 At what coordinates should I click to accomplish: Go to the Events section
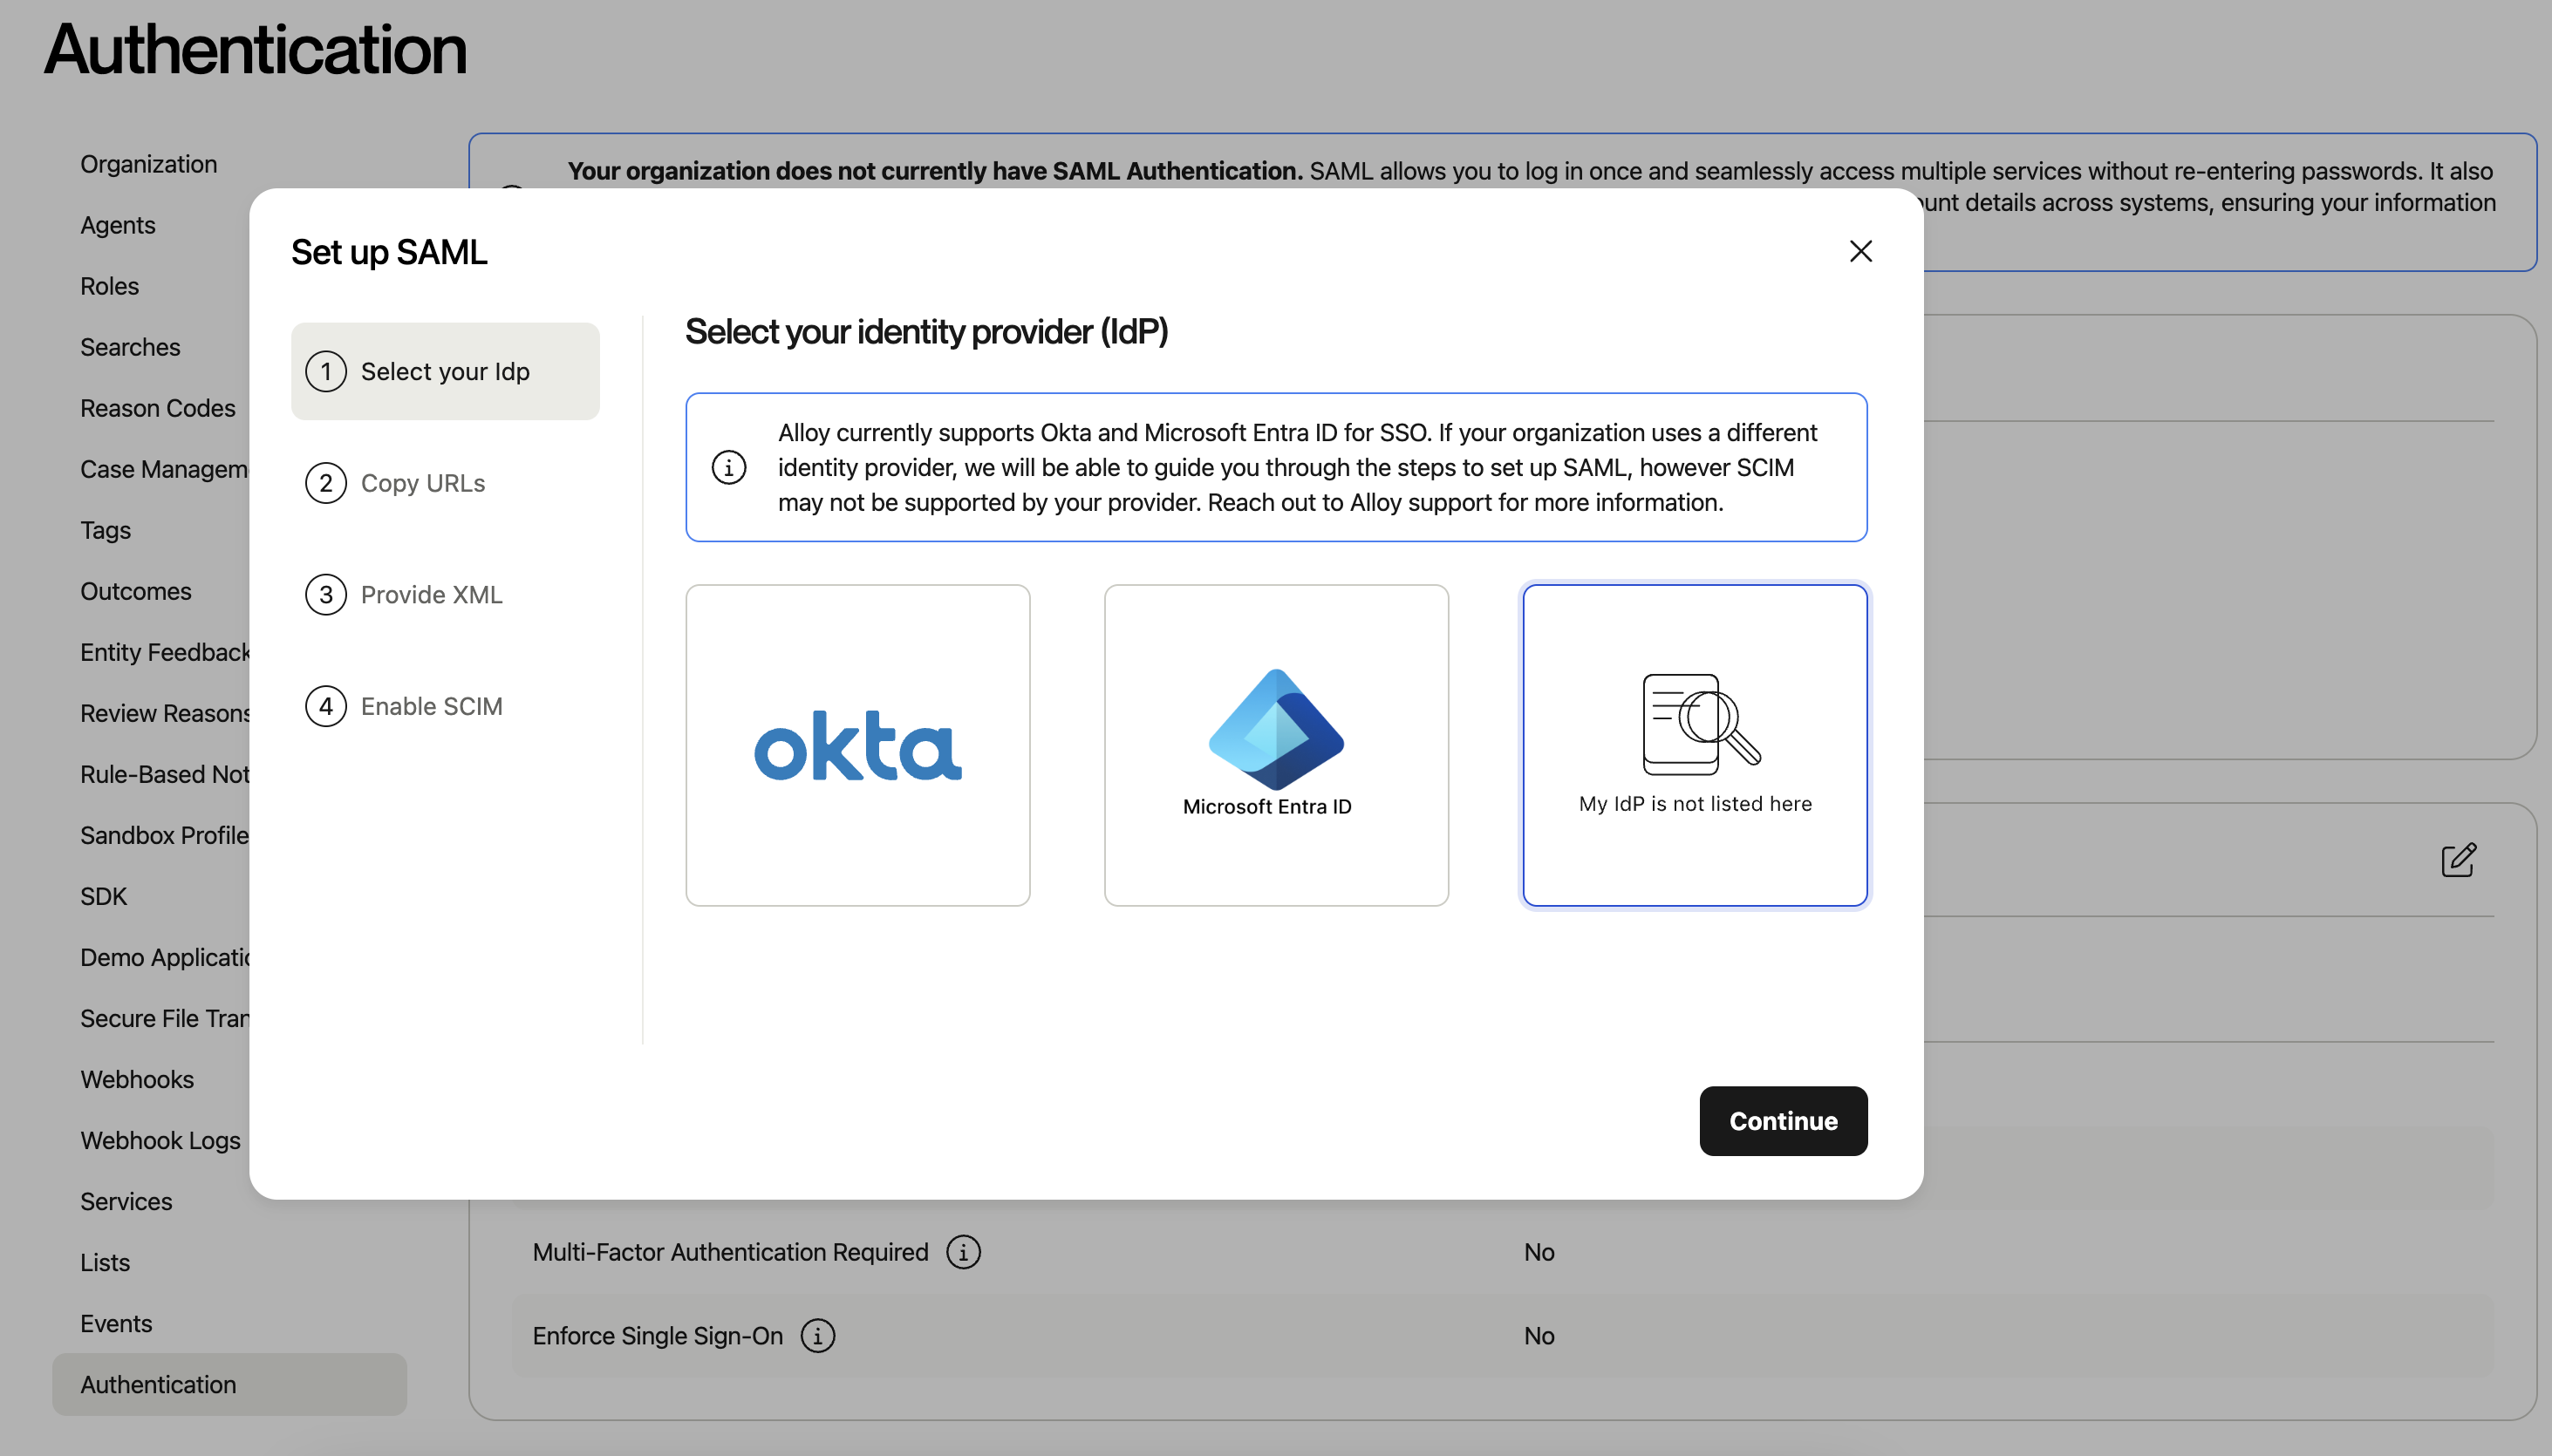[x=116, y=1323]
